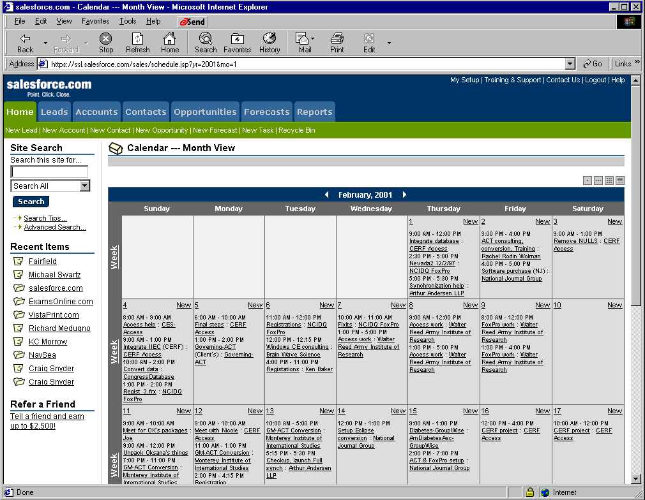
Task: Go to the Home toolbar icon
Action: (169, 43)
